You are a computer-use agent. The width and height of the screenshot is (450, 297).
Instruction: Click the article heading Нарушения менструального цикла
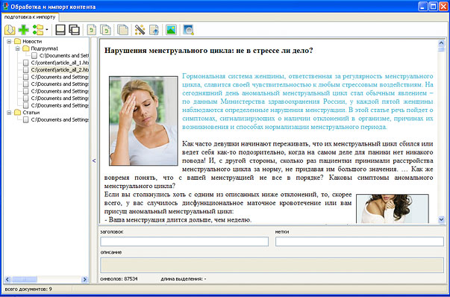click(x=209, y=51)
